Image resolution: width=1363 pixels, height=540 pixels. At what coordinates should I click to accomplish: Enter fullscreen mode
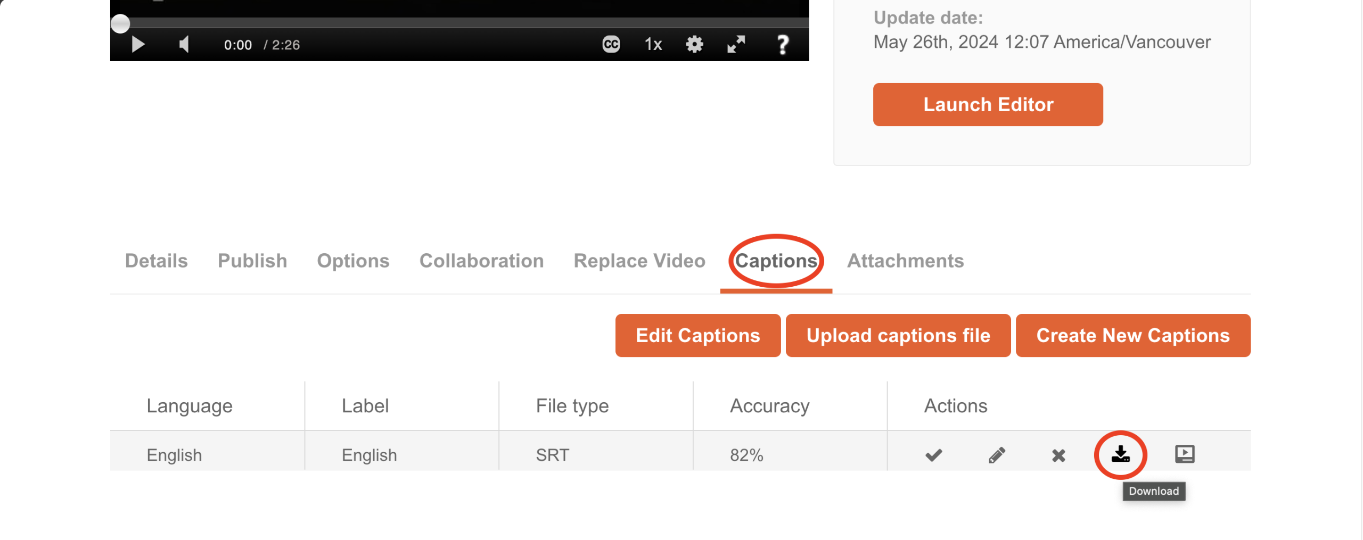point(736,45)
